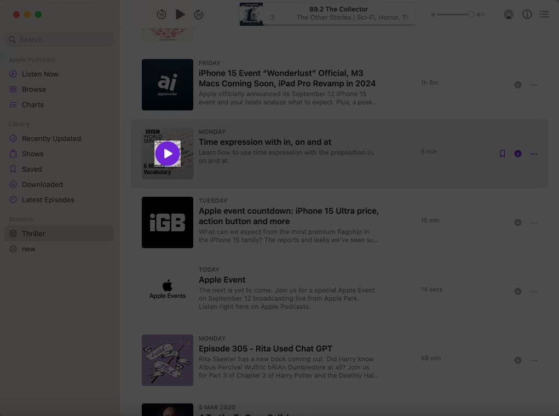559x416 pixels.
Task: Open the Playing Next queue list
Action: tap(544, 14)
